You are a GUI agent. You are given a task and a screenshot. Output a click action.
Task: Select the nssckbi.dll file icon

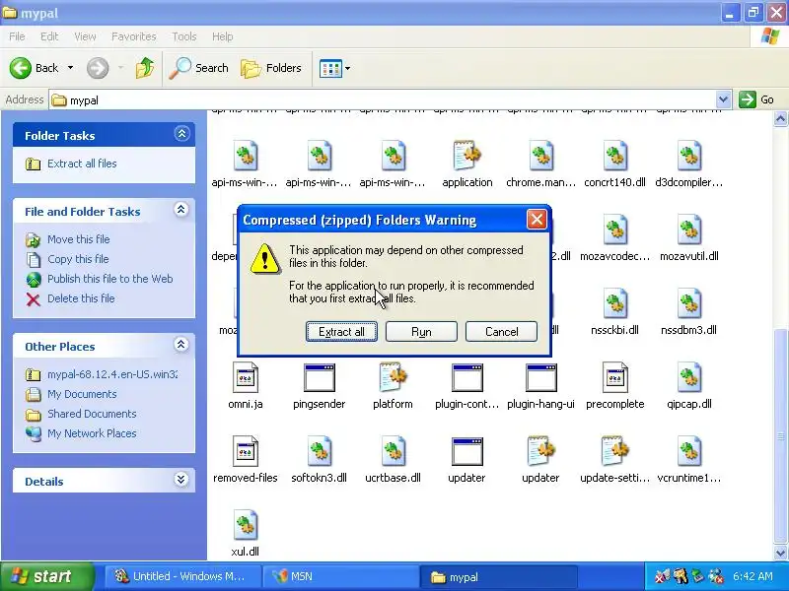tap(614, 303)
